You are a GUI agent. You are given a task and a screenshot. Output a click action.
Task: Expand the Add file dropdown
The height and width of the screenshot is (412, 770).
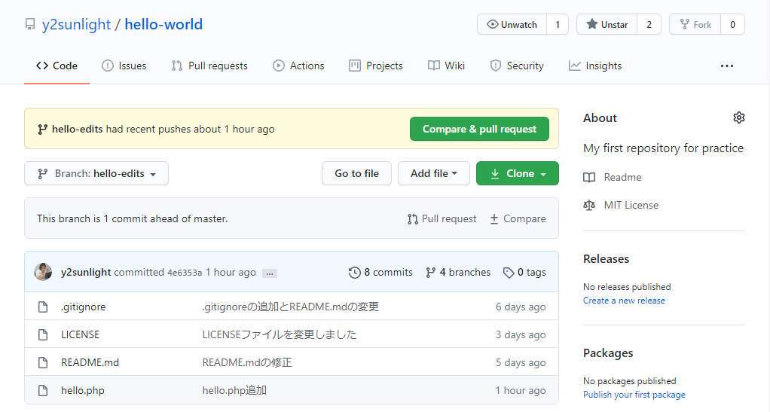[x=433, y=173]
